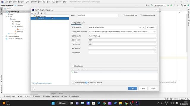Screen dimensions: 190x106
Task: Click the Server port field
Action: (122, 40)
